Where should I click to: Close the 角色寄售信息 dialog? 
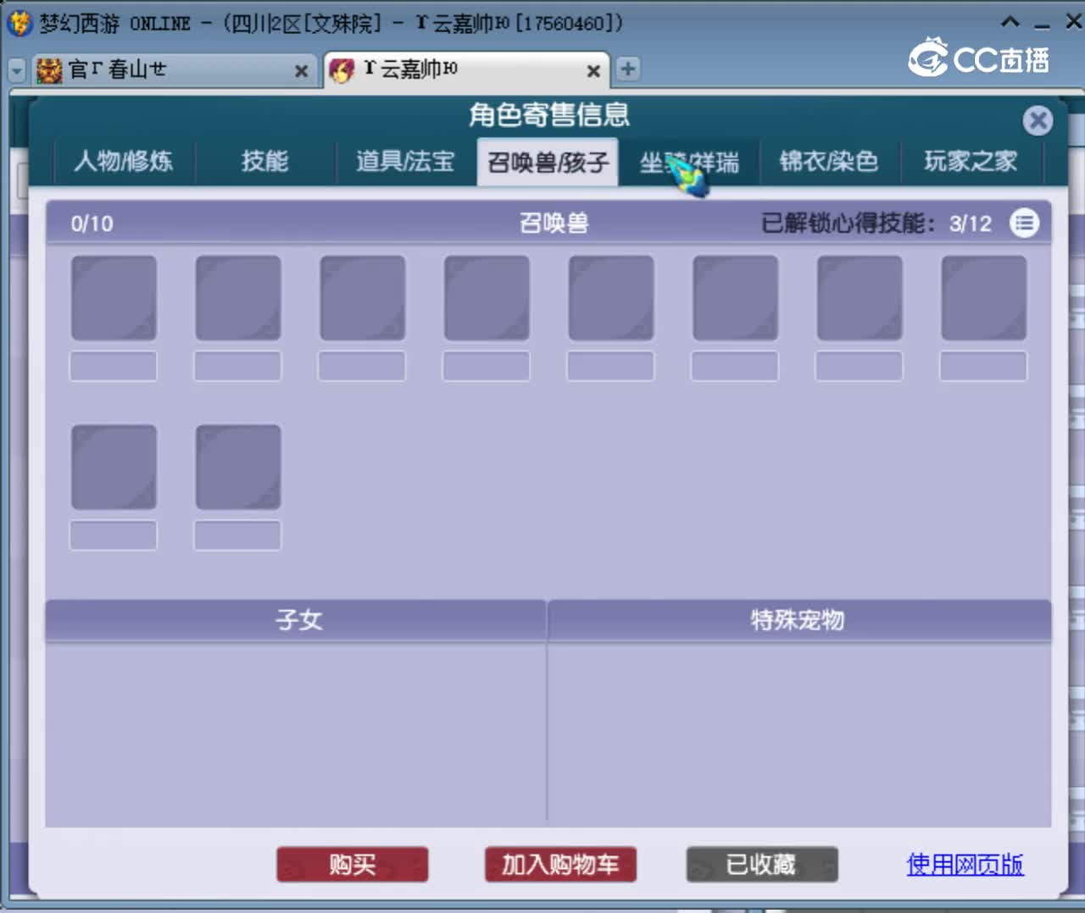click(x=1038, y=120)
